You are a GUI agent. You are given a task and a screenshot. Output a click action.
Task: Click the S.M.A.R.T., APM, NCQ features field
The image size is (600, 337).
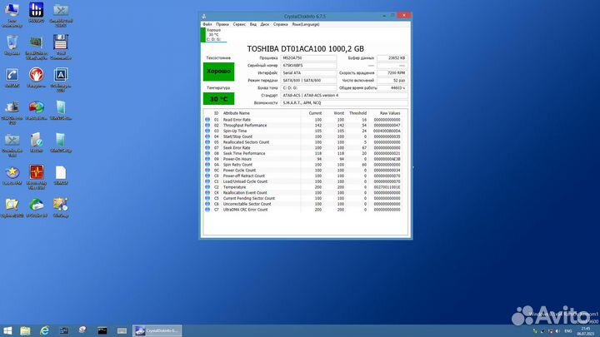tap(344, 103)
